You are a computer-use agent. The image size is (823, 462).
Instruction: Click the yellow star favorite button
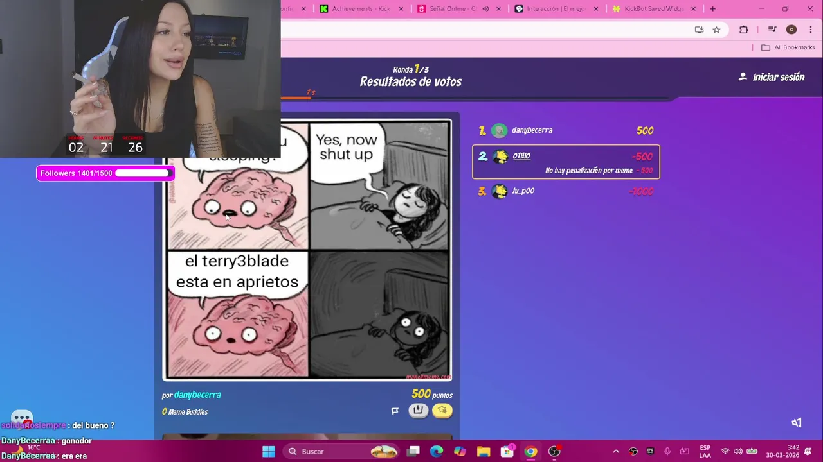tap(442, 411)
